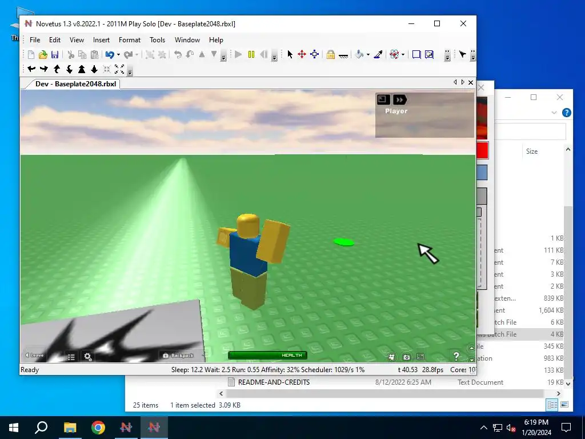Toggle the player list icon near Leave
585x439 pixels.
tap(71, 357)
